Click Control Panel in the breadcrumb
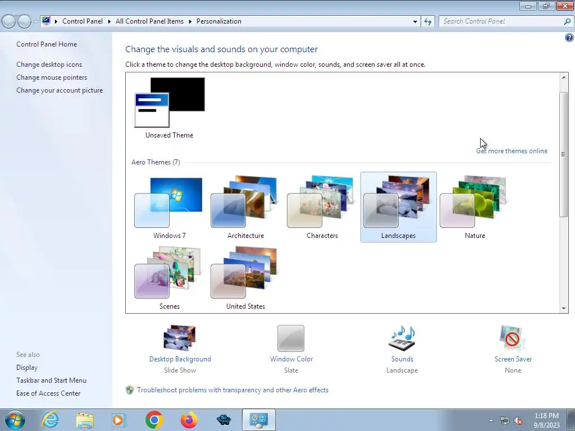The width and height of the screenshot is (575, 431). tap(83, 21)
